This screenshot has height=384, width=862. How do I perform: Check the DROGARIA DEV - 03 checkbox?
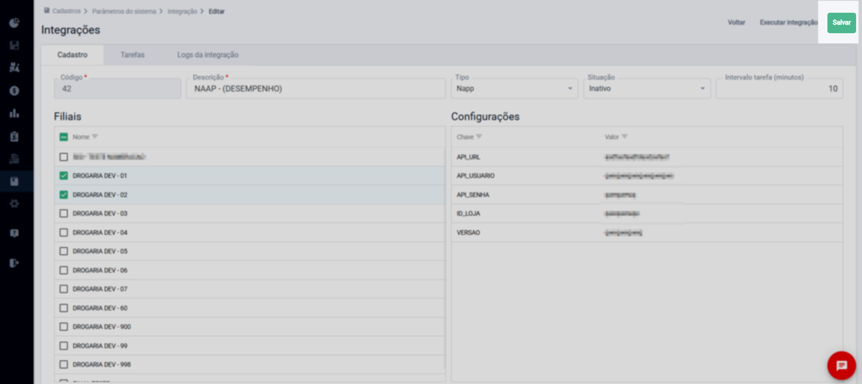[64, 213]
